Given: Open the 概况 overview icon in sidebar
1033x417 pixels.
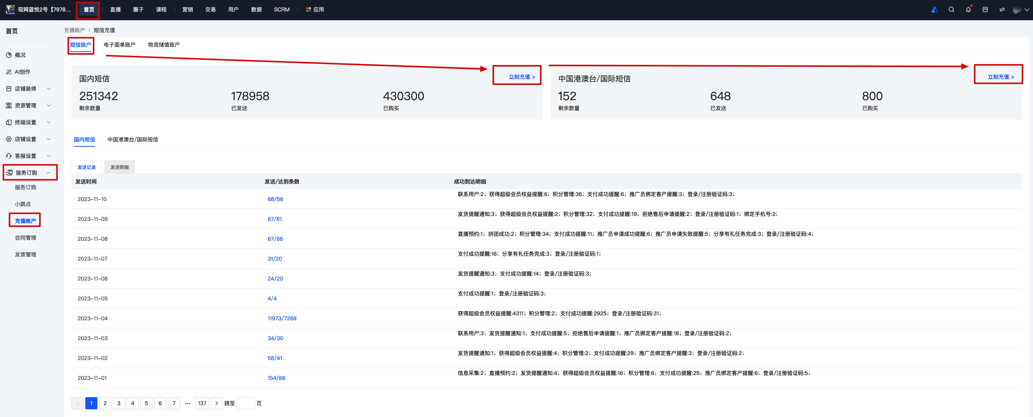Looking at the screenshot, I should [9, 55].
